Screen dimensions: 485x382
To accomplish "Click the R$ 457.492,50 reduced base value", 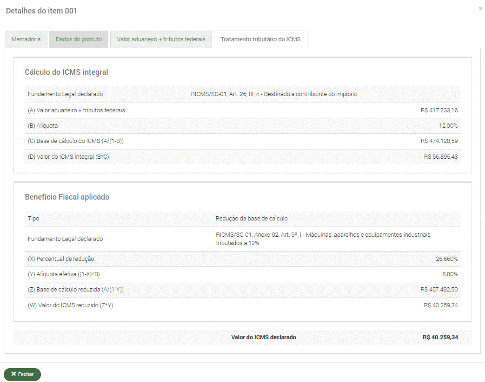I will (439, 290).
